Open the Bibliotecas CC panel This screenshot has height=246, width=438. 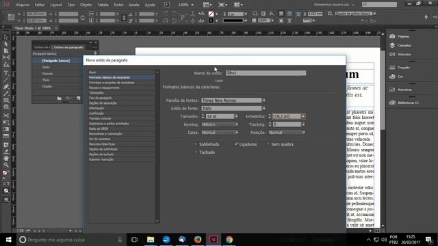point(404,102)
